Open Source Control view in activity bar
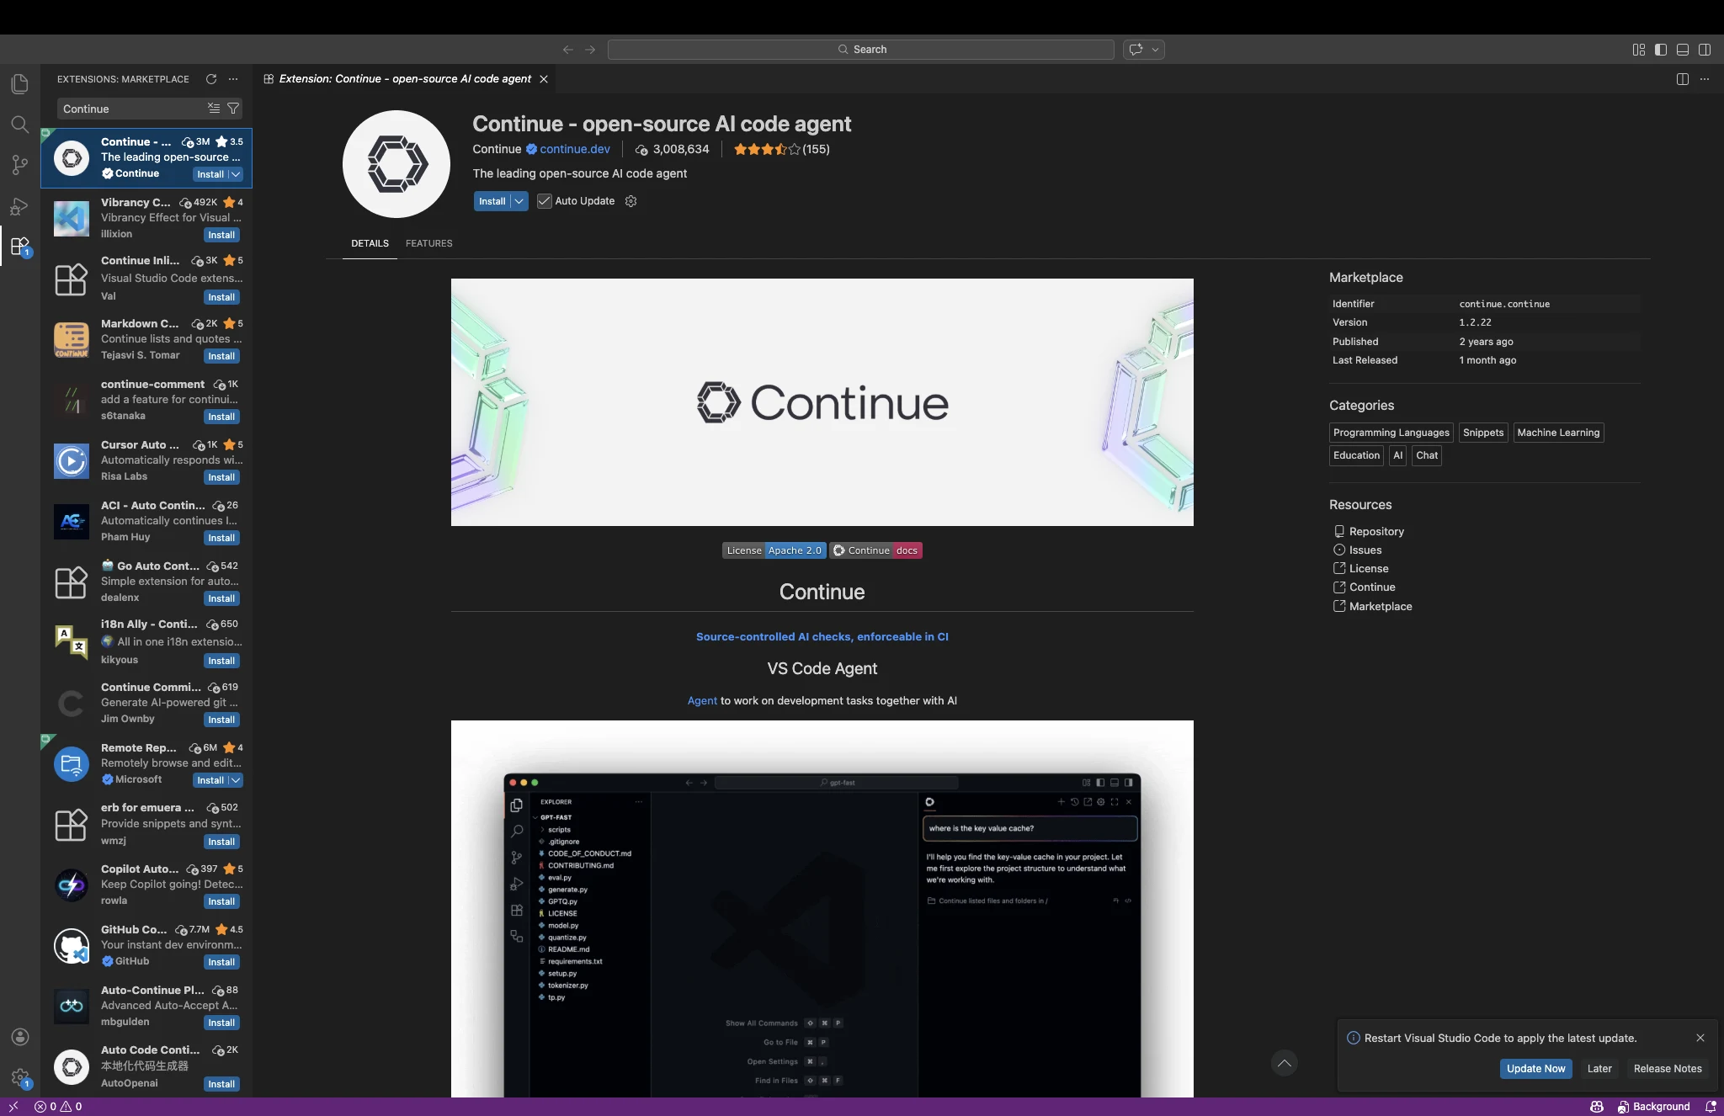Screen dimensions: 1724x1116 (x=20, y=165)
